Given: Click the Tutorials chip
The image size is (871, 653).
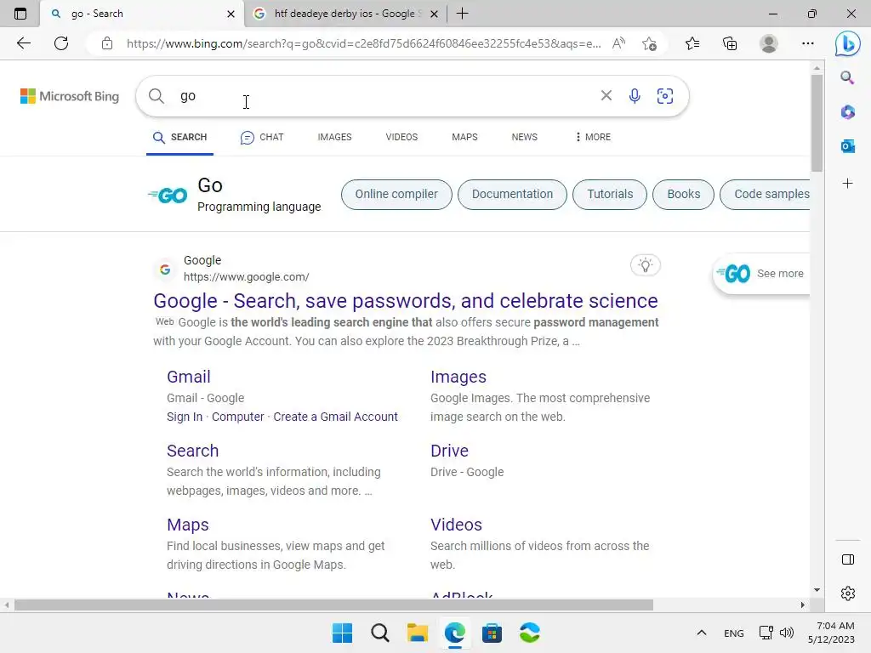Looking at the screenshot, I should [x=610, y=195].
